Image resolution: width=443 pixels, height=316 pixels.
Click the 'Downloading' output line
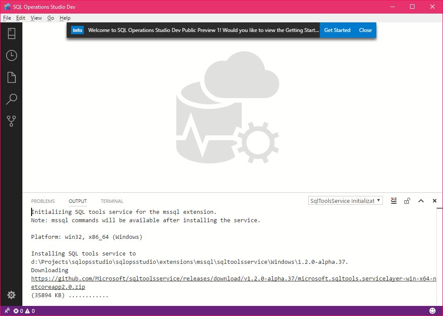point(50,270)
